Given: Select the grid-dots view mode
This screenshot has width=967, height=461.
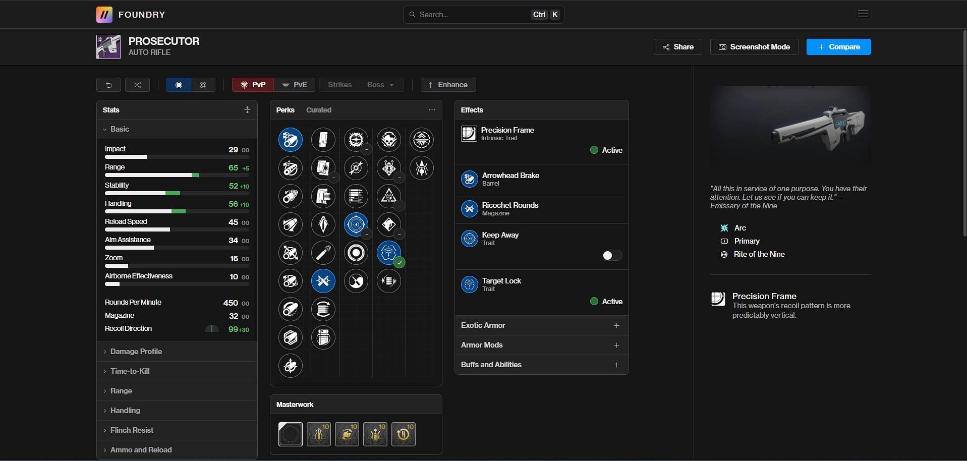Looking at the screenshot, I should pos(203,85).
